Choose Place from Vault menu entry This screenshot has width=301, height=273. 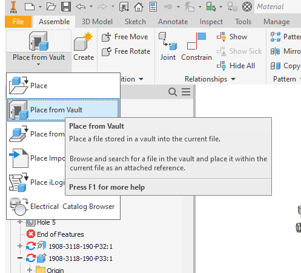click(63, 110)
